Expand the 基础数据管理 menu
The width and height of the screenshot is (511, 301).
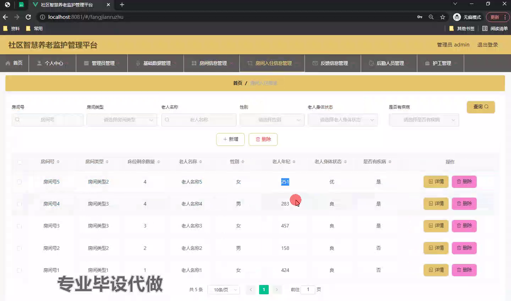(x=155, y=63)
